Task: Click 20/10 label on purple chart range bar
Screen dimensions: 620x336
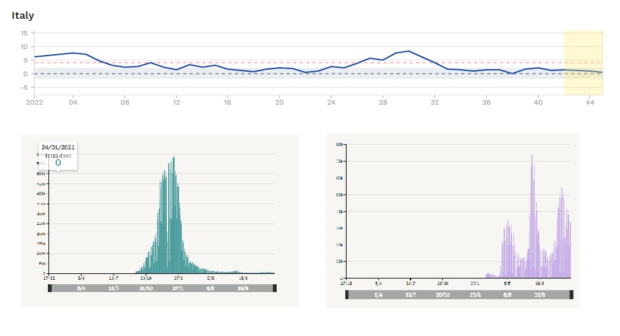Action: point(442,295)
